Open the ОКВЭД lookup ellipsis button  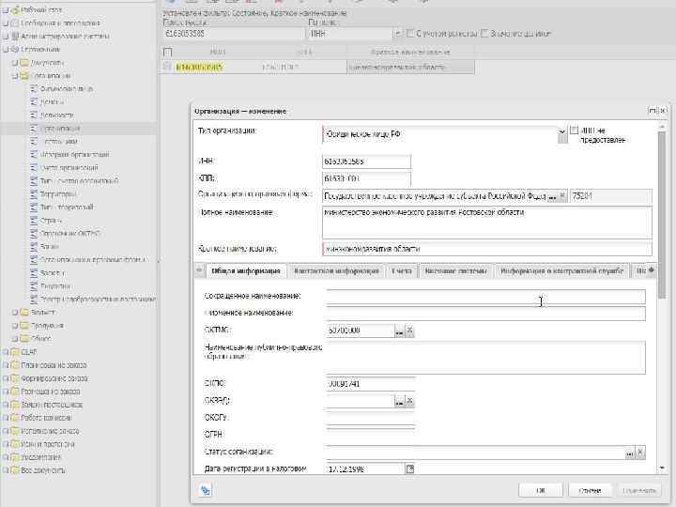point(399,402)
